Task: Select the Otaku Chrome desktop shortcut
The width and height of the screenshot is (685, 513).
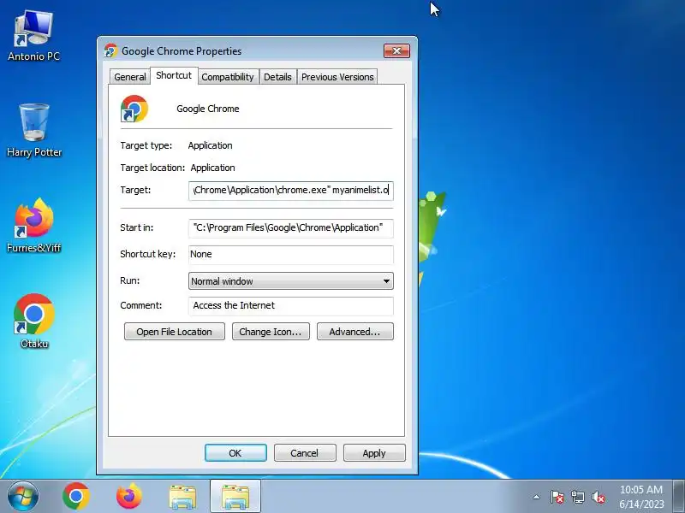Action: pos(34,321)
